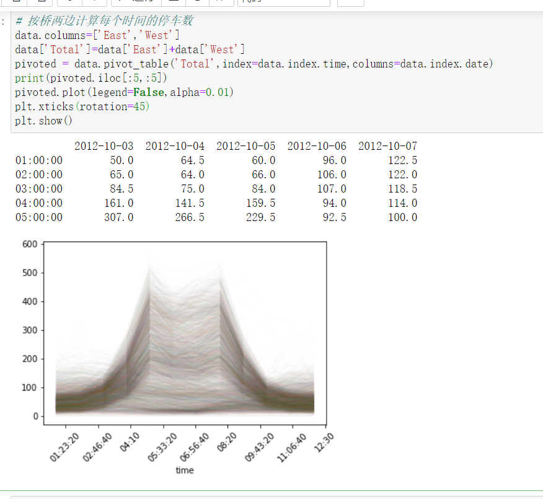
Task: Click the pivoted.plot(legend=False,alpha=0.01) line
Action: click(x=124, y=92)
